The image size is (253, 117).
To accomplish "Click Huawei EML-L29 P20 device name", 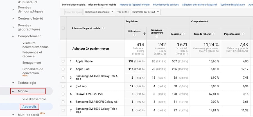I will coord(89,94).
